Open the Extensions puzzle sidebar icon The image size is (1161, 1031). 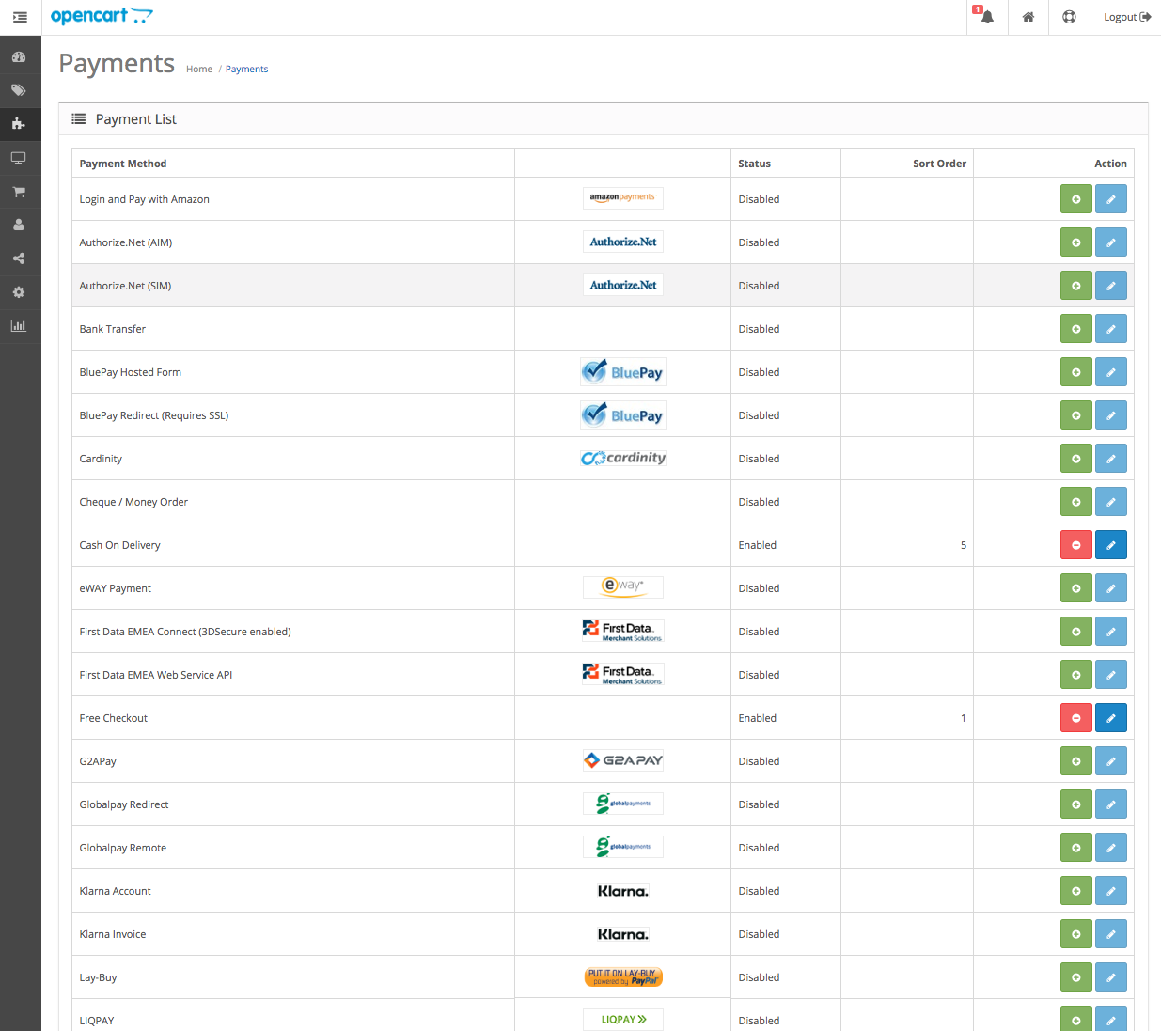[19, 124]
